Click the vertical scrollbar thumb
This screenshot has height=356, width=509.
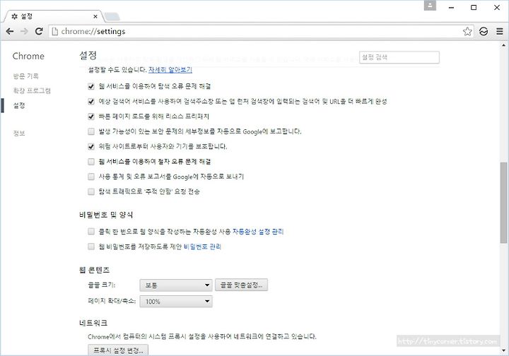point(503,203)
